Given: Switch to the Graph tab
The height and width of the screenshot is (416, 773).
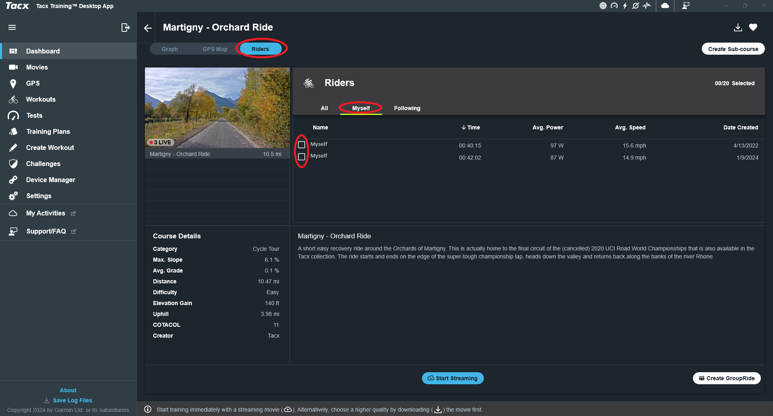Looking at the screenshot, I should (170, 49).
